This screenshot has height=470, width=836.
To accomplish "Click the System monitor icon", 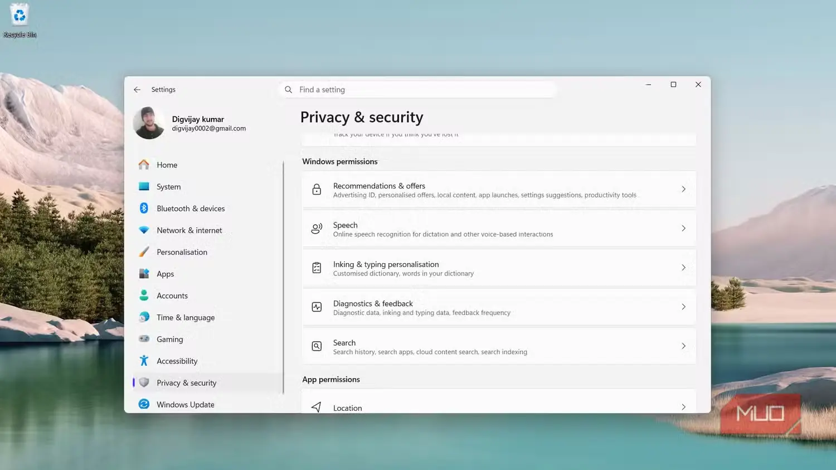I will [x=144, y=187].
